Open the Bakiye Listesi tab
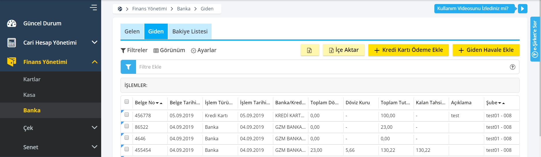Image resolution: width=541 pixels, height=157 pixels. [x=190, y=31]
